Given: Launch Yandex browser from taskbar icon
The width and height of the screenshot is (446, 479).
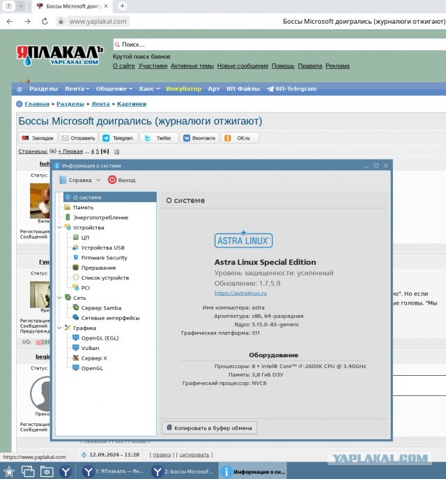Looking at the screenshot, I should 66,471.
